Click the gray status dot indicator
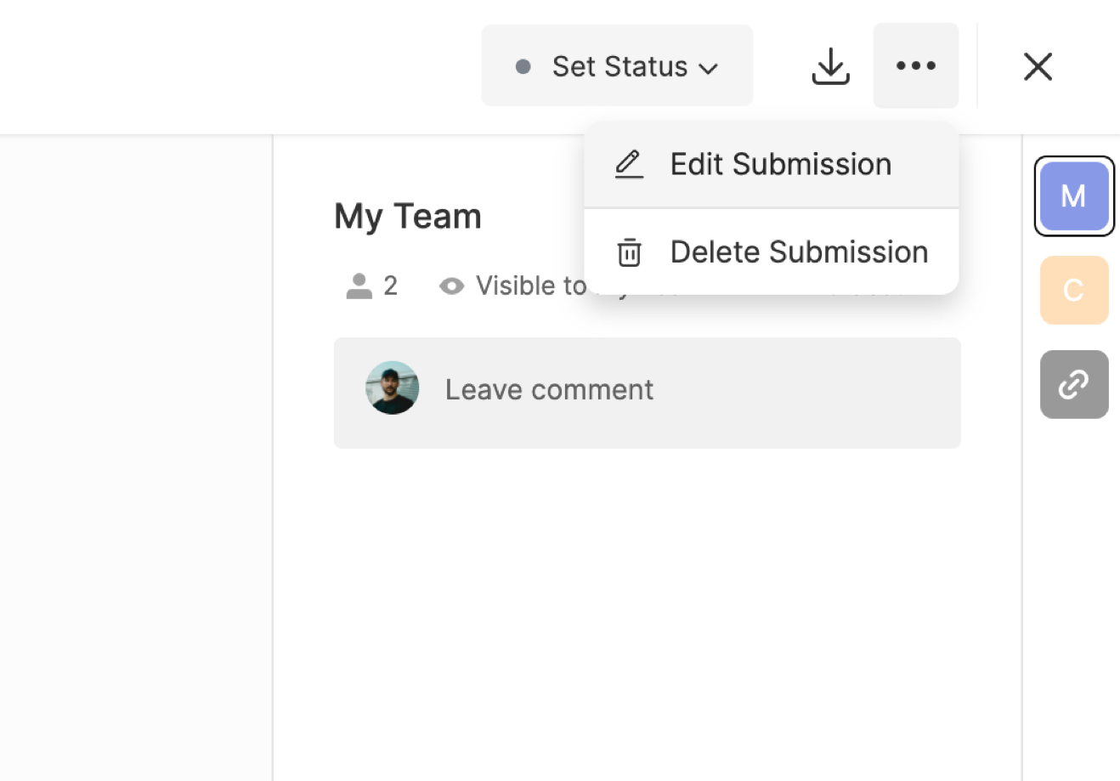The height and width of the screenshot is (781, 1120). (523, 66)
